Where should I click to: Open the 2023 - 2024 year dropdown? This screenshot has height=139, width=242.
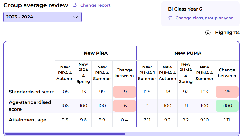tap(43, 17)
